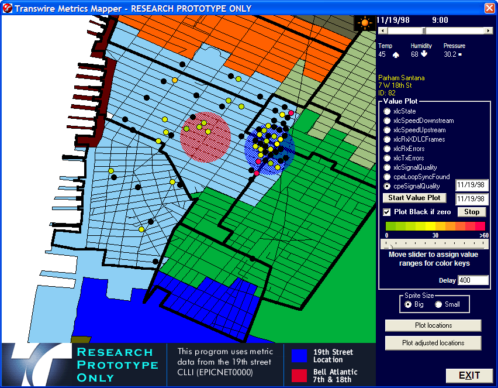Click the end date field below start date

[x=471, y=199]
